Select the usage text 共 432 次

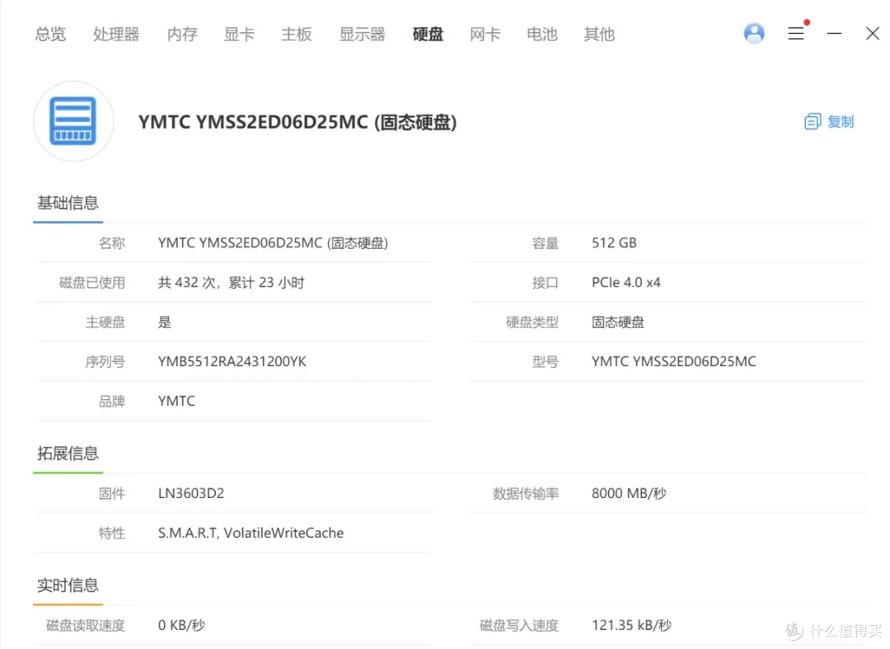186,283
